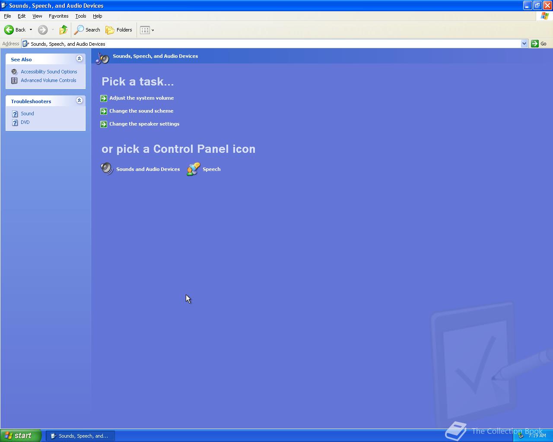Click the title bar window icon
This screenshot has width=553, height=442.
pyautogui.click(x=4, y=6)
